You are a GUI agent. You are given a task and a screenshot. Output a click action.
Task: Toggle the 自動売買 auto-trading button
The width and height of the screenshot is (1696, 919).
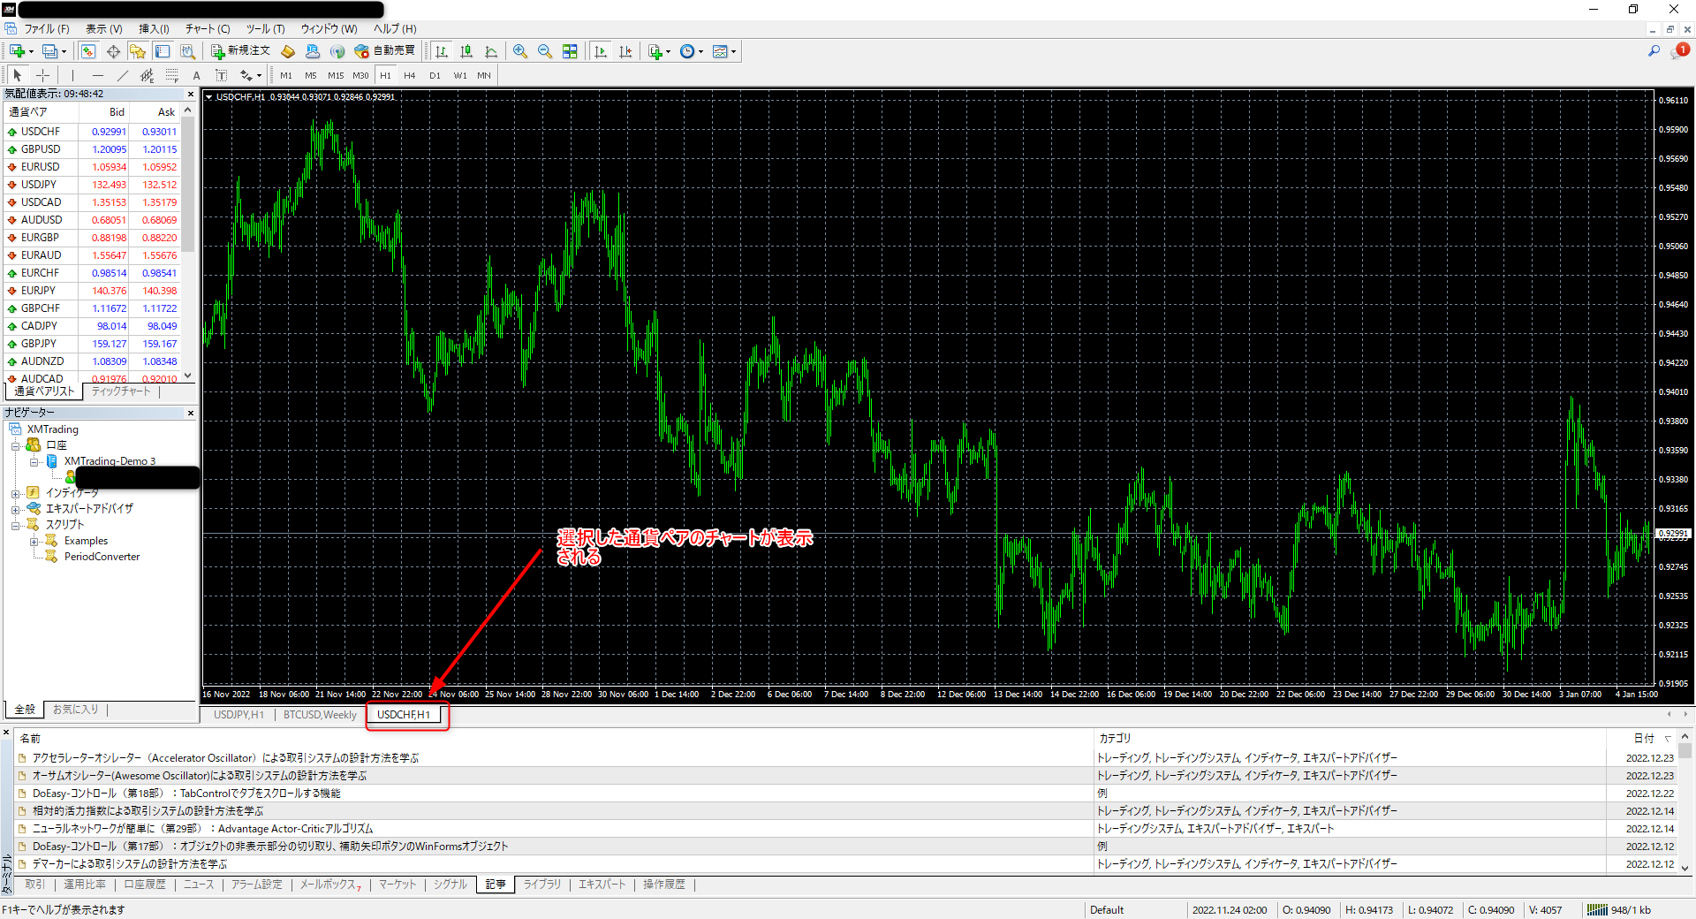click(385, 51)
